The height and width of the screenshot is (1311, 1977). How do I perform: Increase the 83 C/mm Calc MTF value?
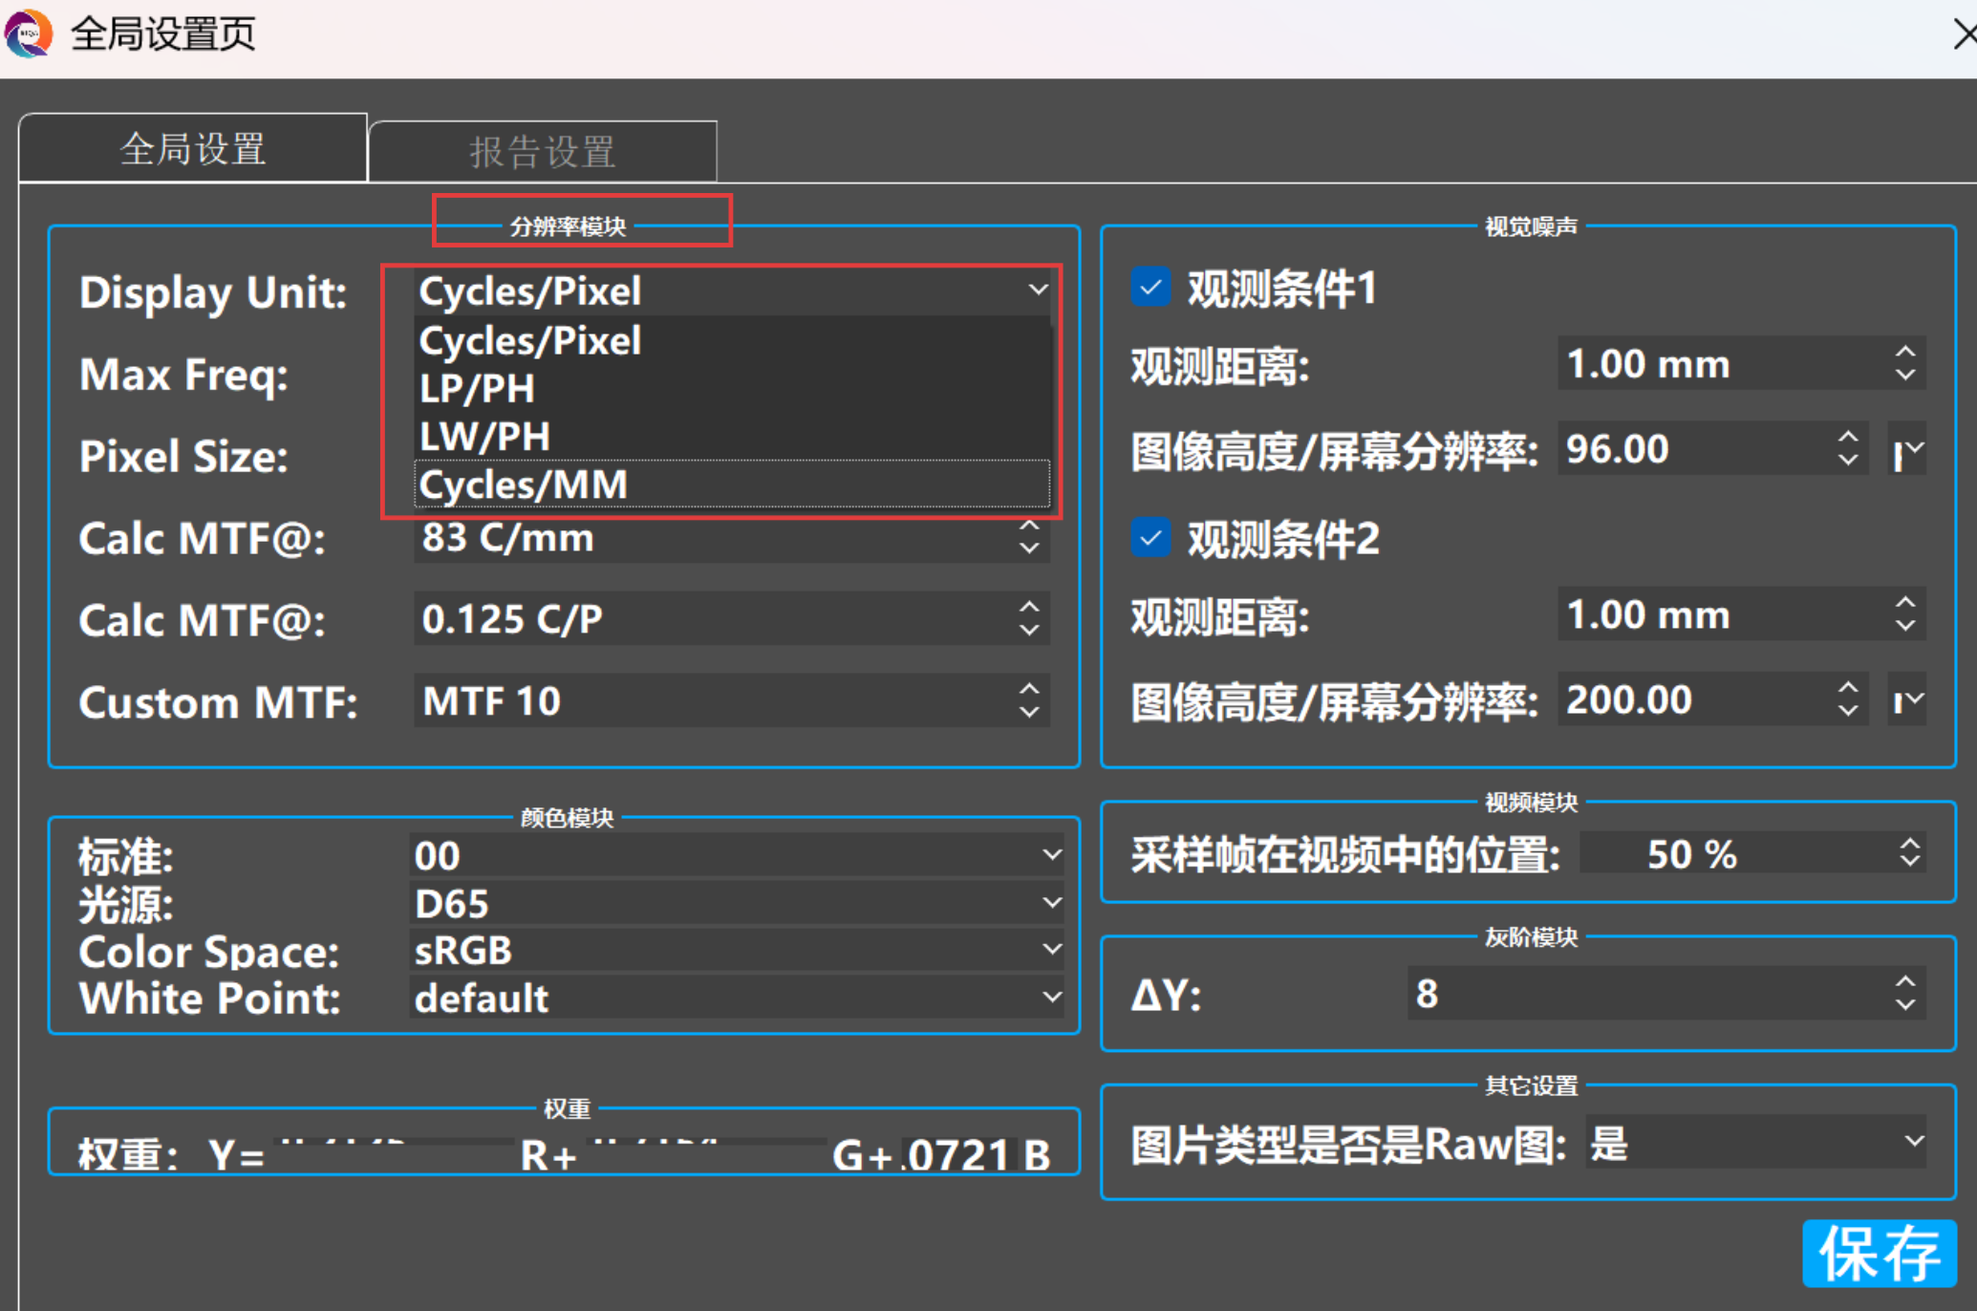(x=1029, y=527)
